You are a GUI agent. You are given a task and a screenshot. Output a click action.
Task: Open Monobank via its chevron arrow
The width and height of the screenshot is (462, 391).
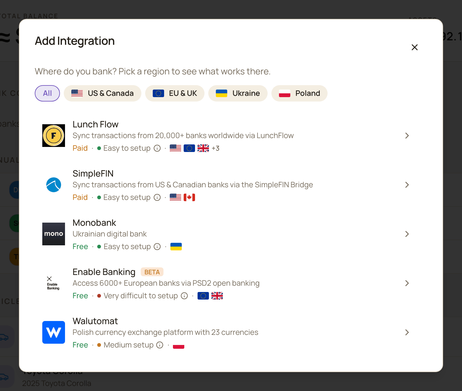[x=407, y=234]
